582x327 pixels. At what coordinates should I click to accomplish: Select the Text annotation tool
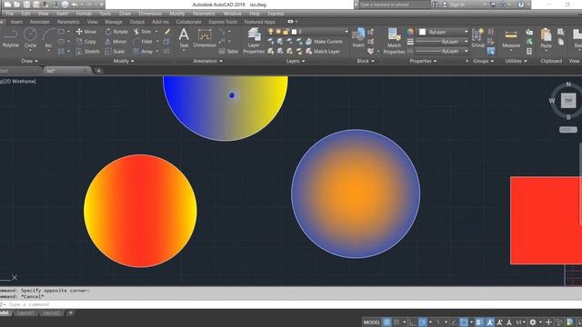click(x=184, y=38)
